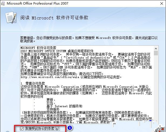Click the '支持服务' bullet line

click(53, 109)
